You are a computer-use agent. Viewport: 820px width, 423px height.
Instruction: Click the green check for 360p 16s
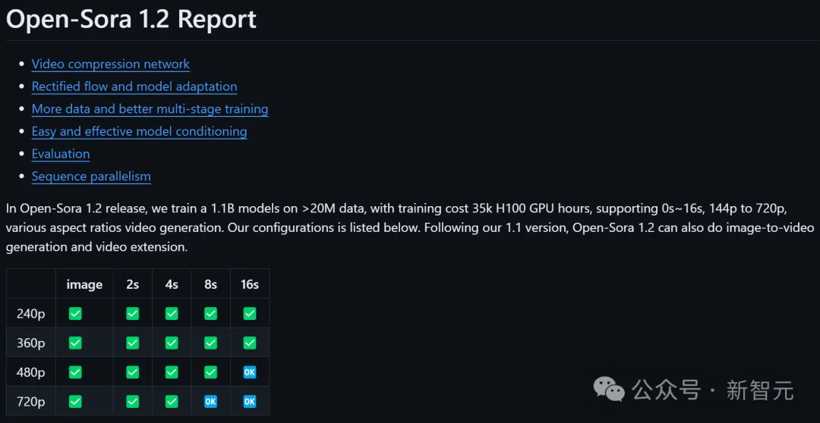coord(250,343)
